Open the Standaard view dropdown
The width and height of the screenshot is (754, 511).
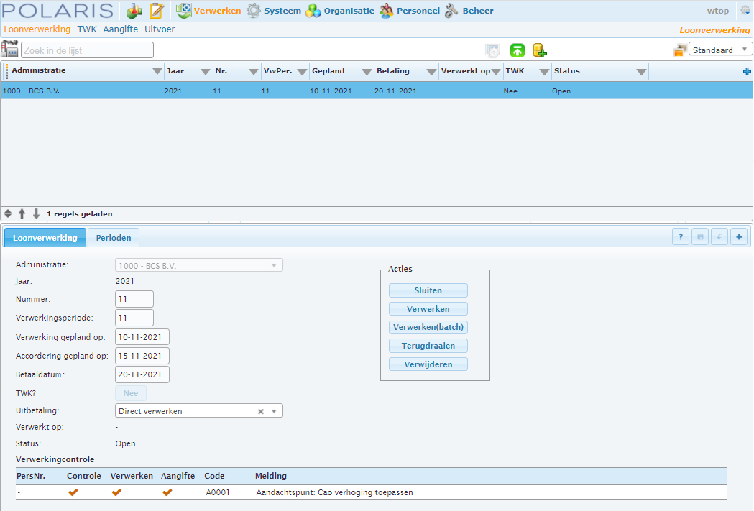720,50
